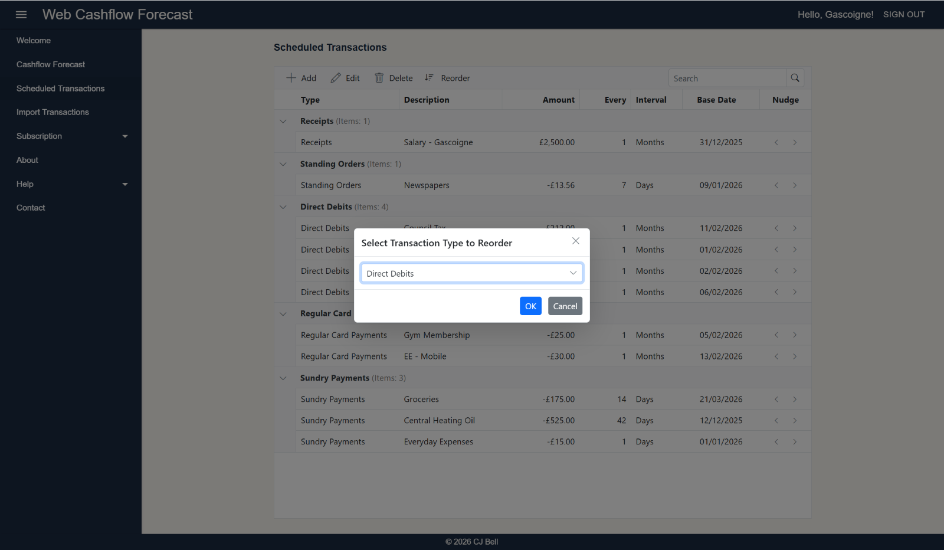Close the reorder dialog with X
The height and width of the screenshot is (550, 944).
576,241
